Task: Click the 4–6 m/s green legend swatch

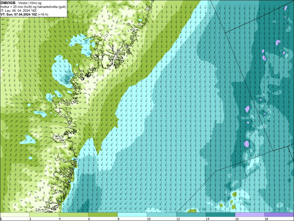Action: tap(73, 215)
